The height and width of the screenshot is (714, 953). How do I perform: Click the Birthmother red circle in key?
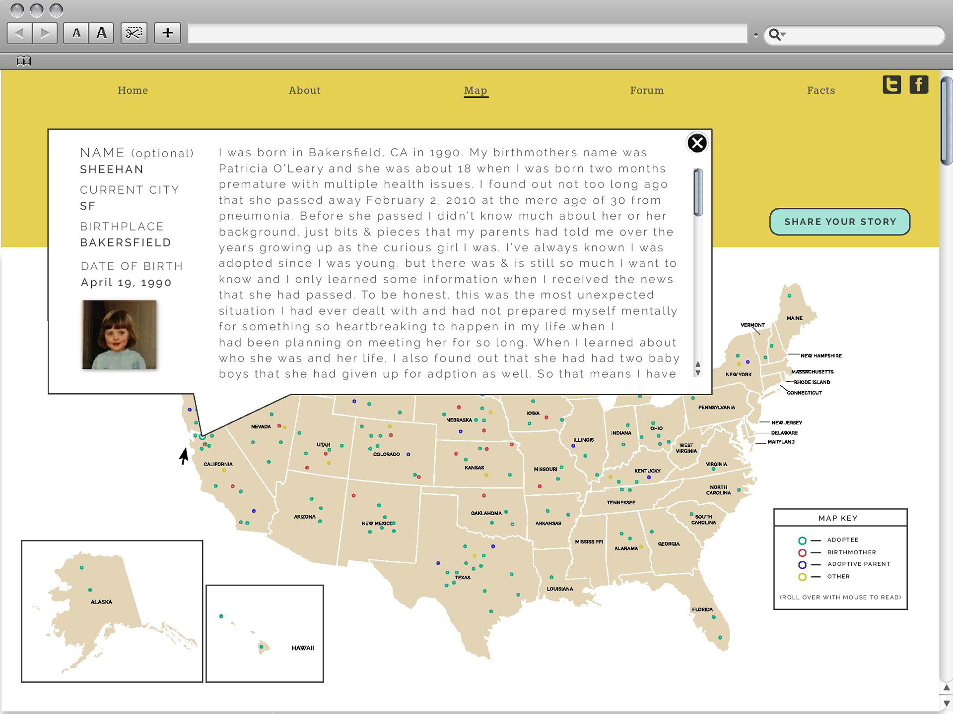tap(802, 553)
